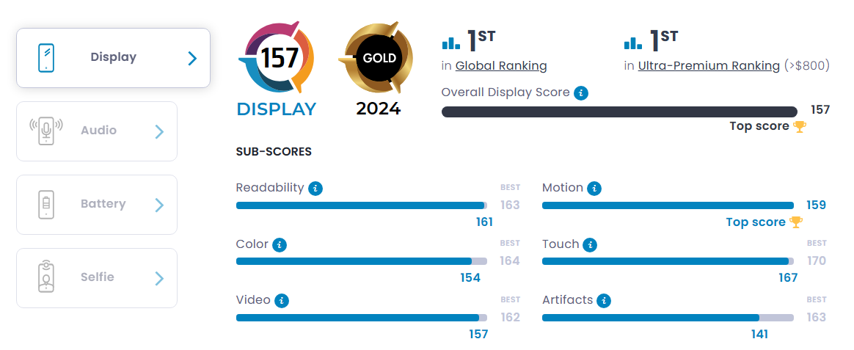
Task: Expand the Audio section chevron
Action: click(160, 132)
